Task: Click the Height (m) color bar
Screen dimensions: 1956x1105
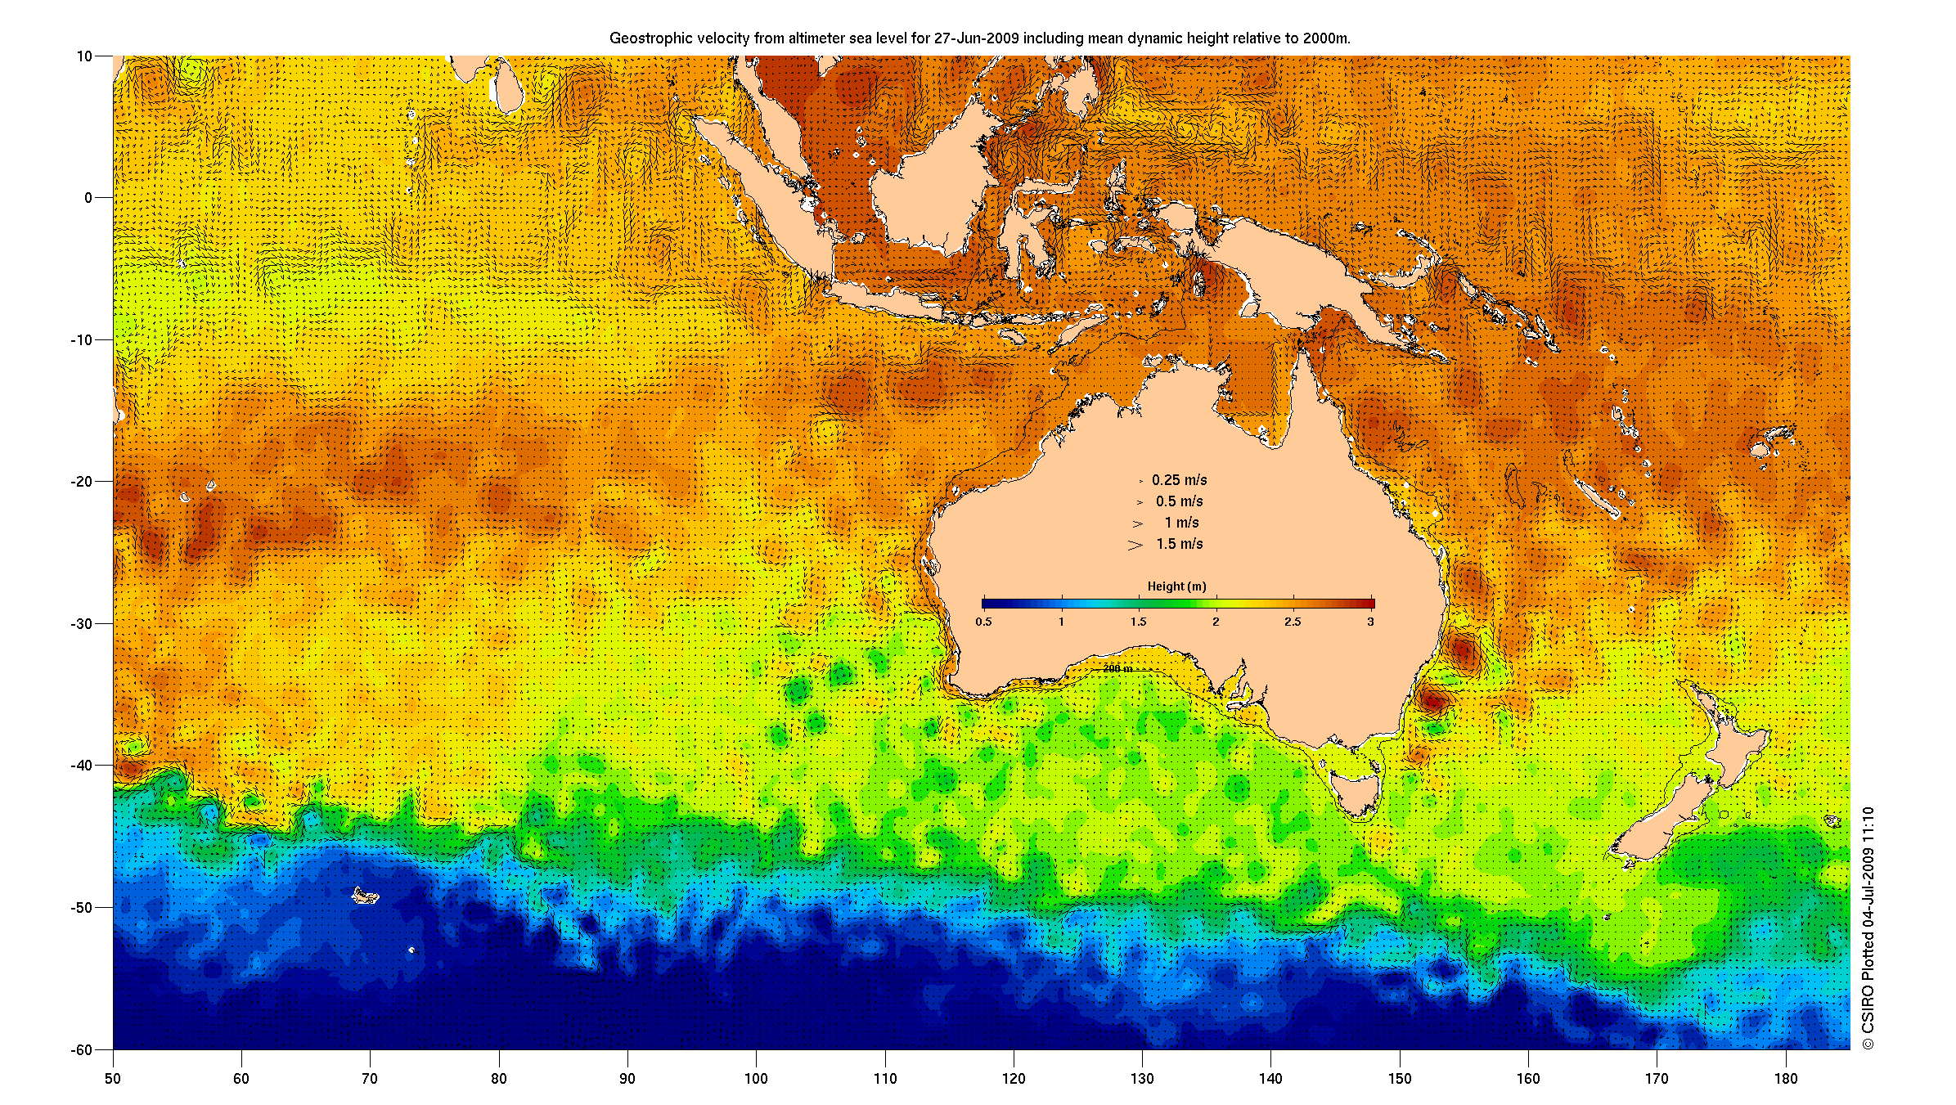Action: pos(1178,604)
